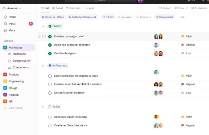Open the Customer Beta interviews task
The image size is (209, 135).
click(70, 125)
